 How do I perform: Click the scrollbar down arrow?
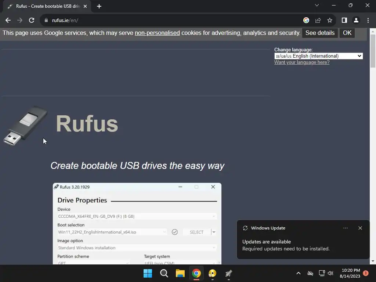(373, 261)
